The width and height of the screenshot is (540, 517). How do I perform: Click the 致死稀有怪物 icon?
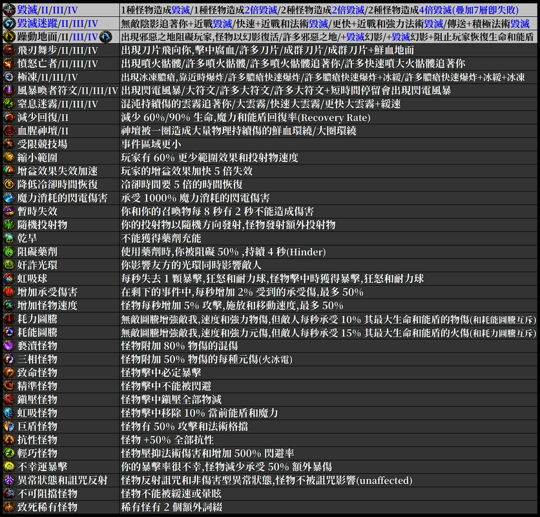(x=9, y=507)
